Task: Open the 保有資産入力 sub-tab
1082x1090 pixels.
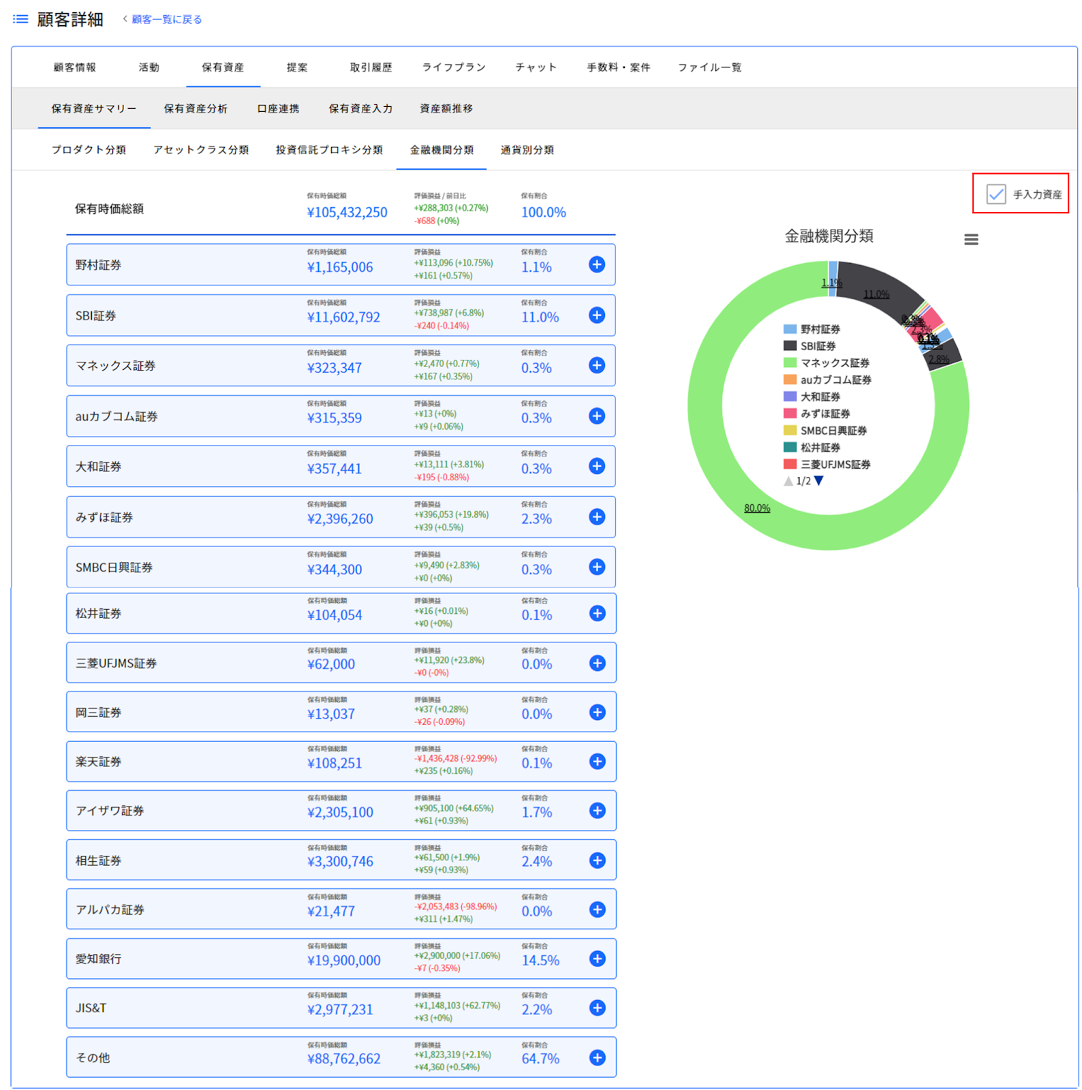Action: pos(360,108)
